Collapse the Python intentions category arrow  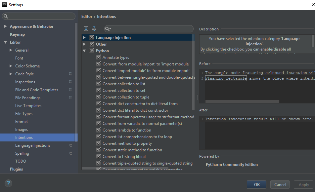coord(84,51)
